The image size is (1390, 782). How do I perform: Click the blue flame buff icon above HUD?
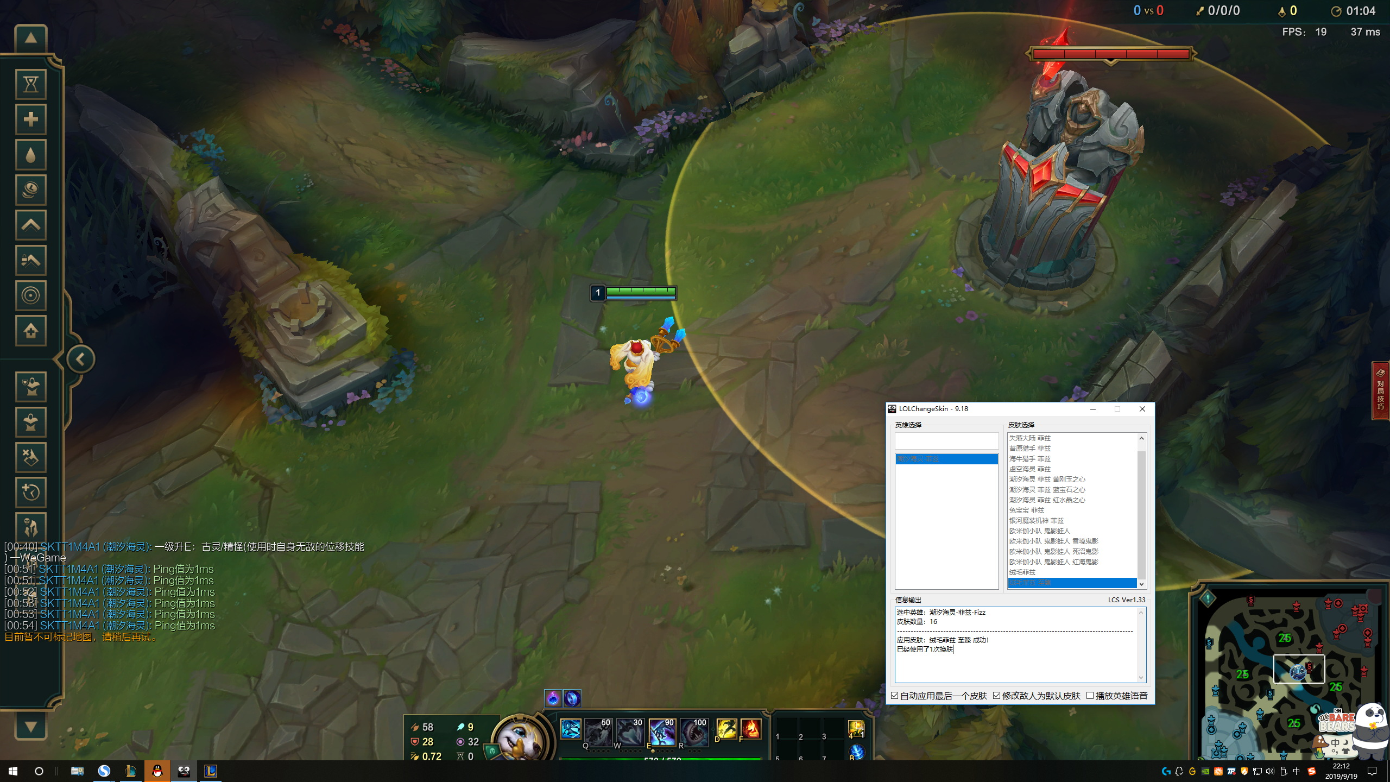pos(553,698)
